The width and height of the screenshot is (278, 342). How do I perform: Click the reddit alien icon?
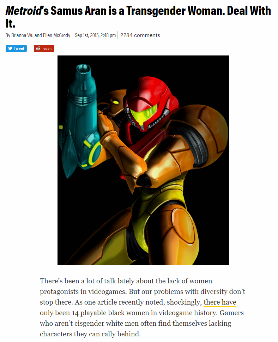point(38,48)
